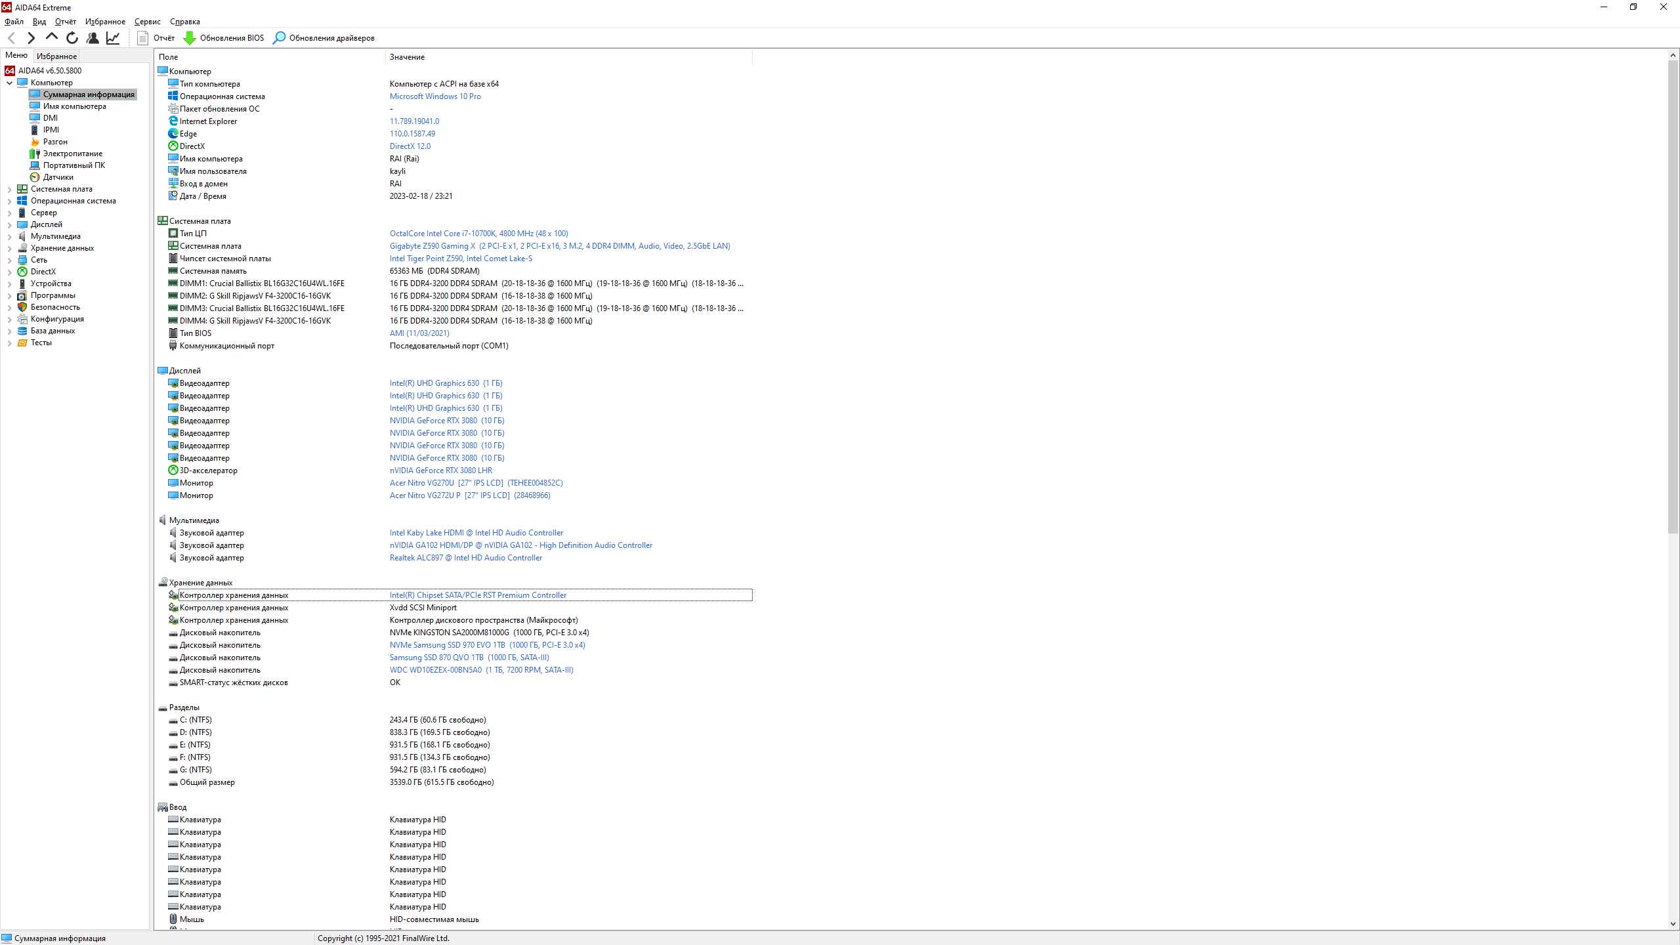Open NVMe Samsung SSD 970 EVO 1TB link
Viewport: 1680px width, 945px height.
(488, 645)
